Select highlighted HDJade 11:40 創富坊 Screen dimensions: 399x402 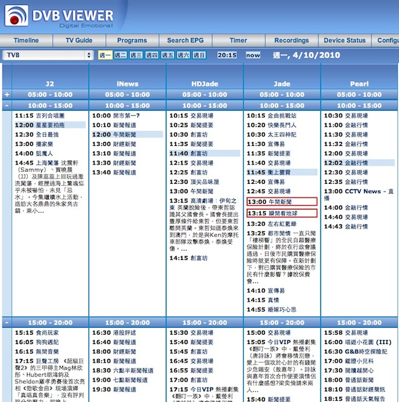click(204, 153)
